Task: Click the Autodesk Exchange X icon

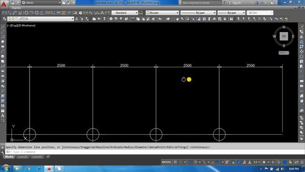Action: (257, 3)
